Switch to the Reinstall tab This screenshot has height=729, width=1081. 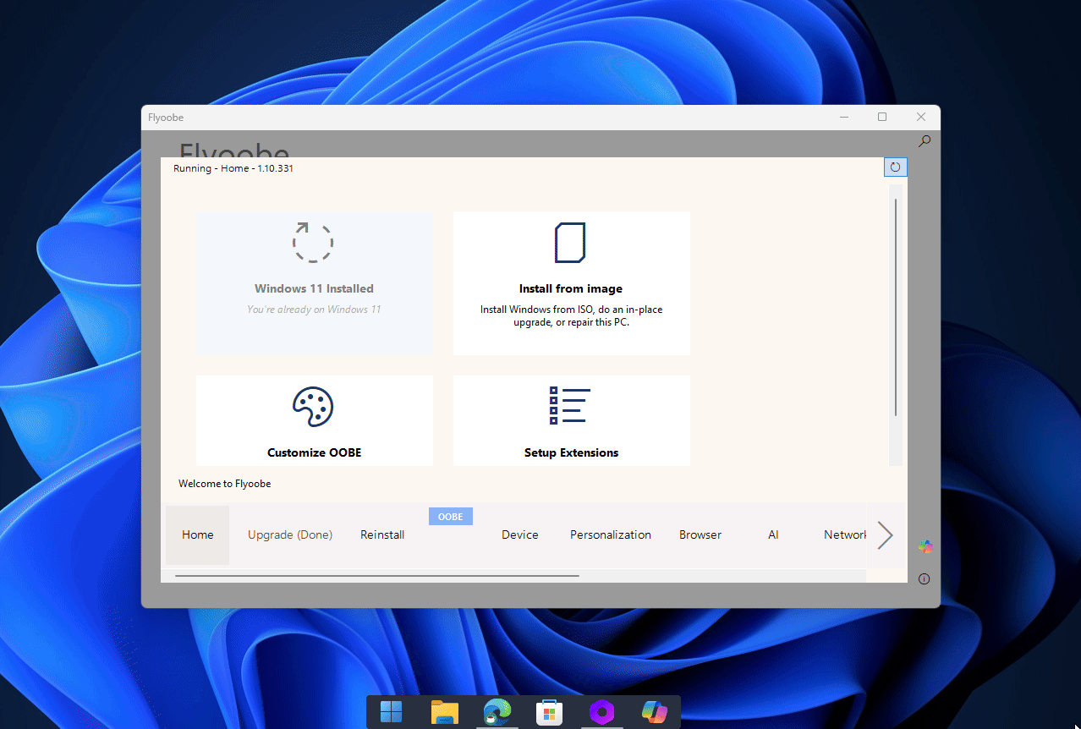[382, 534]
